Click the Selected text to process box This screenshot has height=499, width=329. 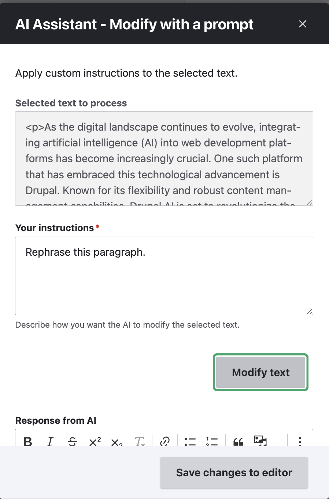[x=164, y=158]
